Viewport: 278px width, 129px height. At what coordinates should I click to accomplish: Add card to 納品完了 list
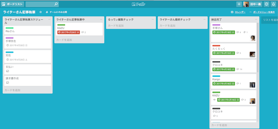[219, 125]
